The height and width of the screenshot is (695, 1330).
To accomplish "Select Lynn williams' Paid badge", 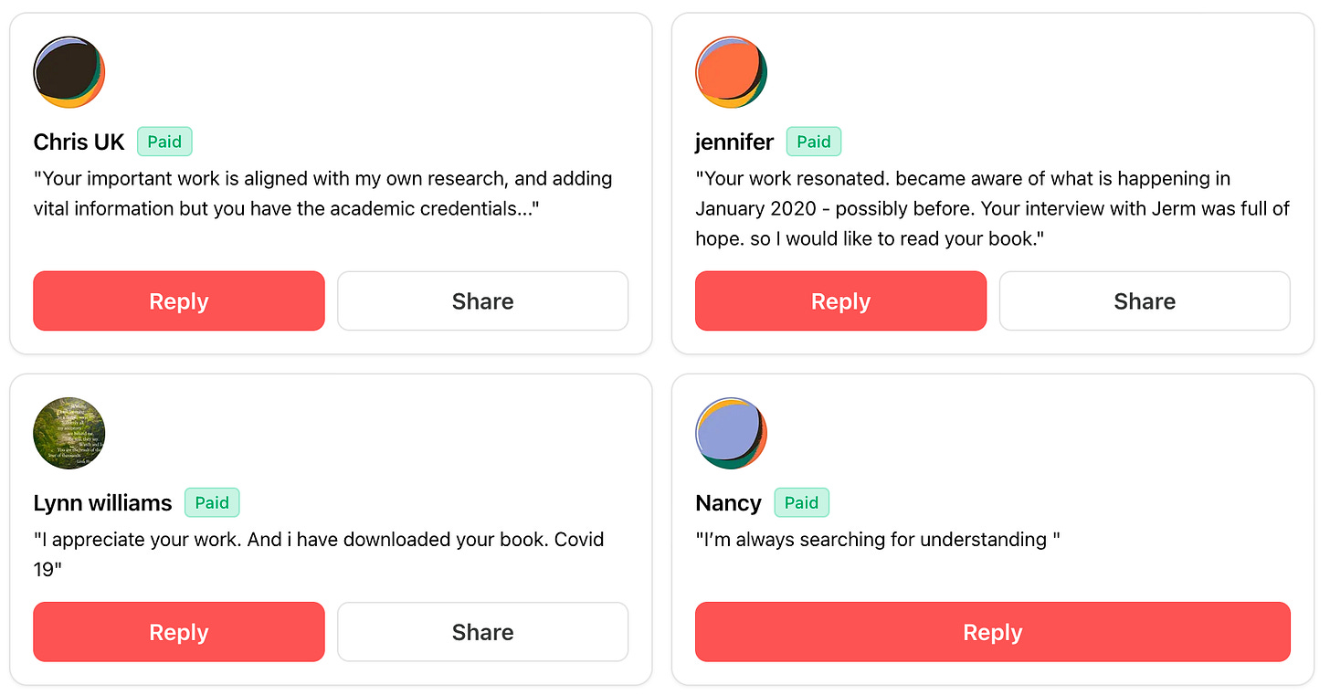I will coord(212,502).
